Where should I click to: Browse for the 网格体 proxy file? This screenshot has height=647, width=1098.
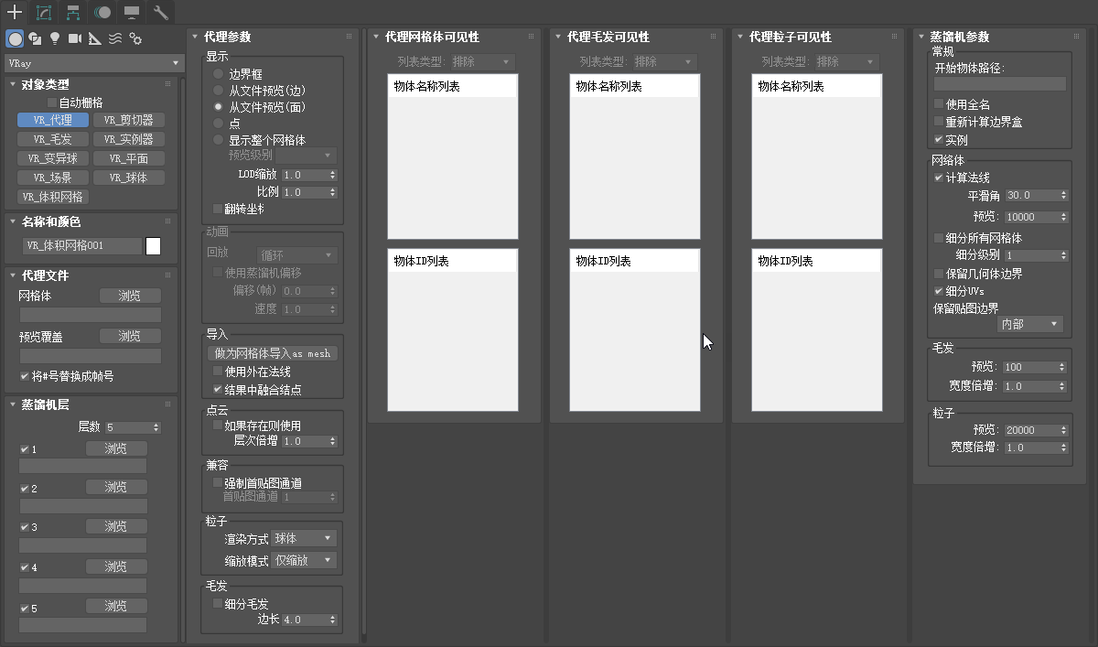[x=130, y=296]
